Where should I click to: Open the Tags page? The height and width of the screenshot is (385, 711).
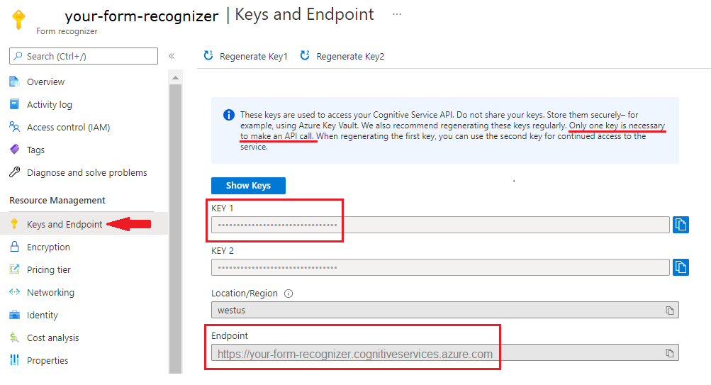coord(35,150)
